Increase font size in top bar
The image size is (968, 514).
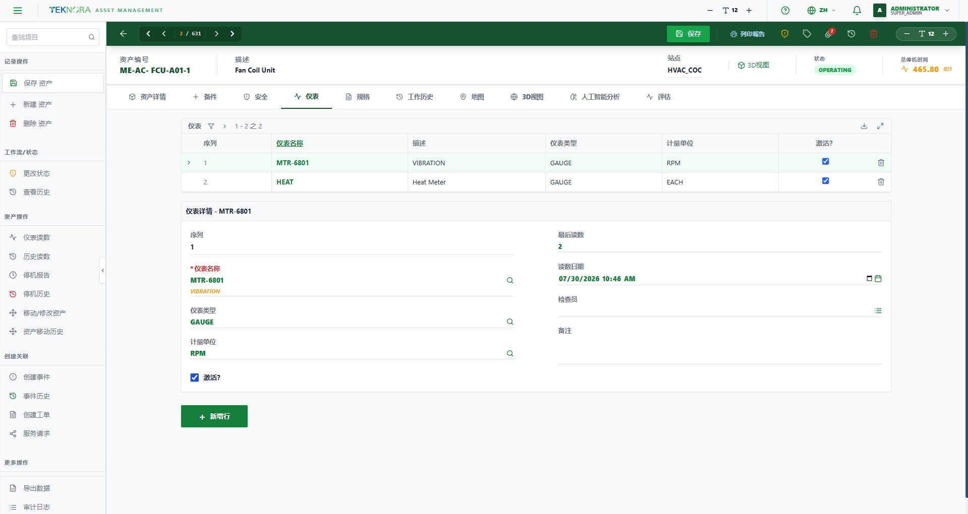(749, 10)
